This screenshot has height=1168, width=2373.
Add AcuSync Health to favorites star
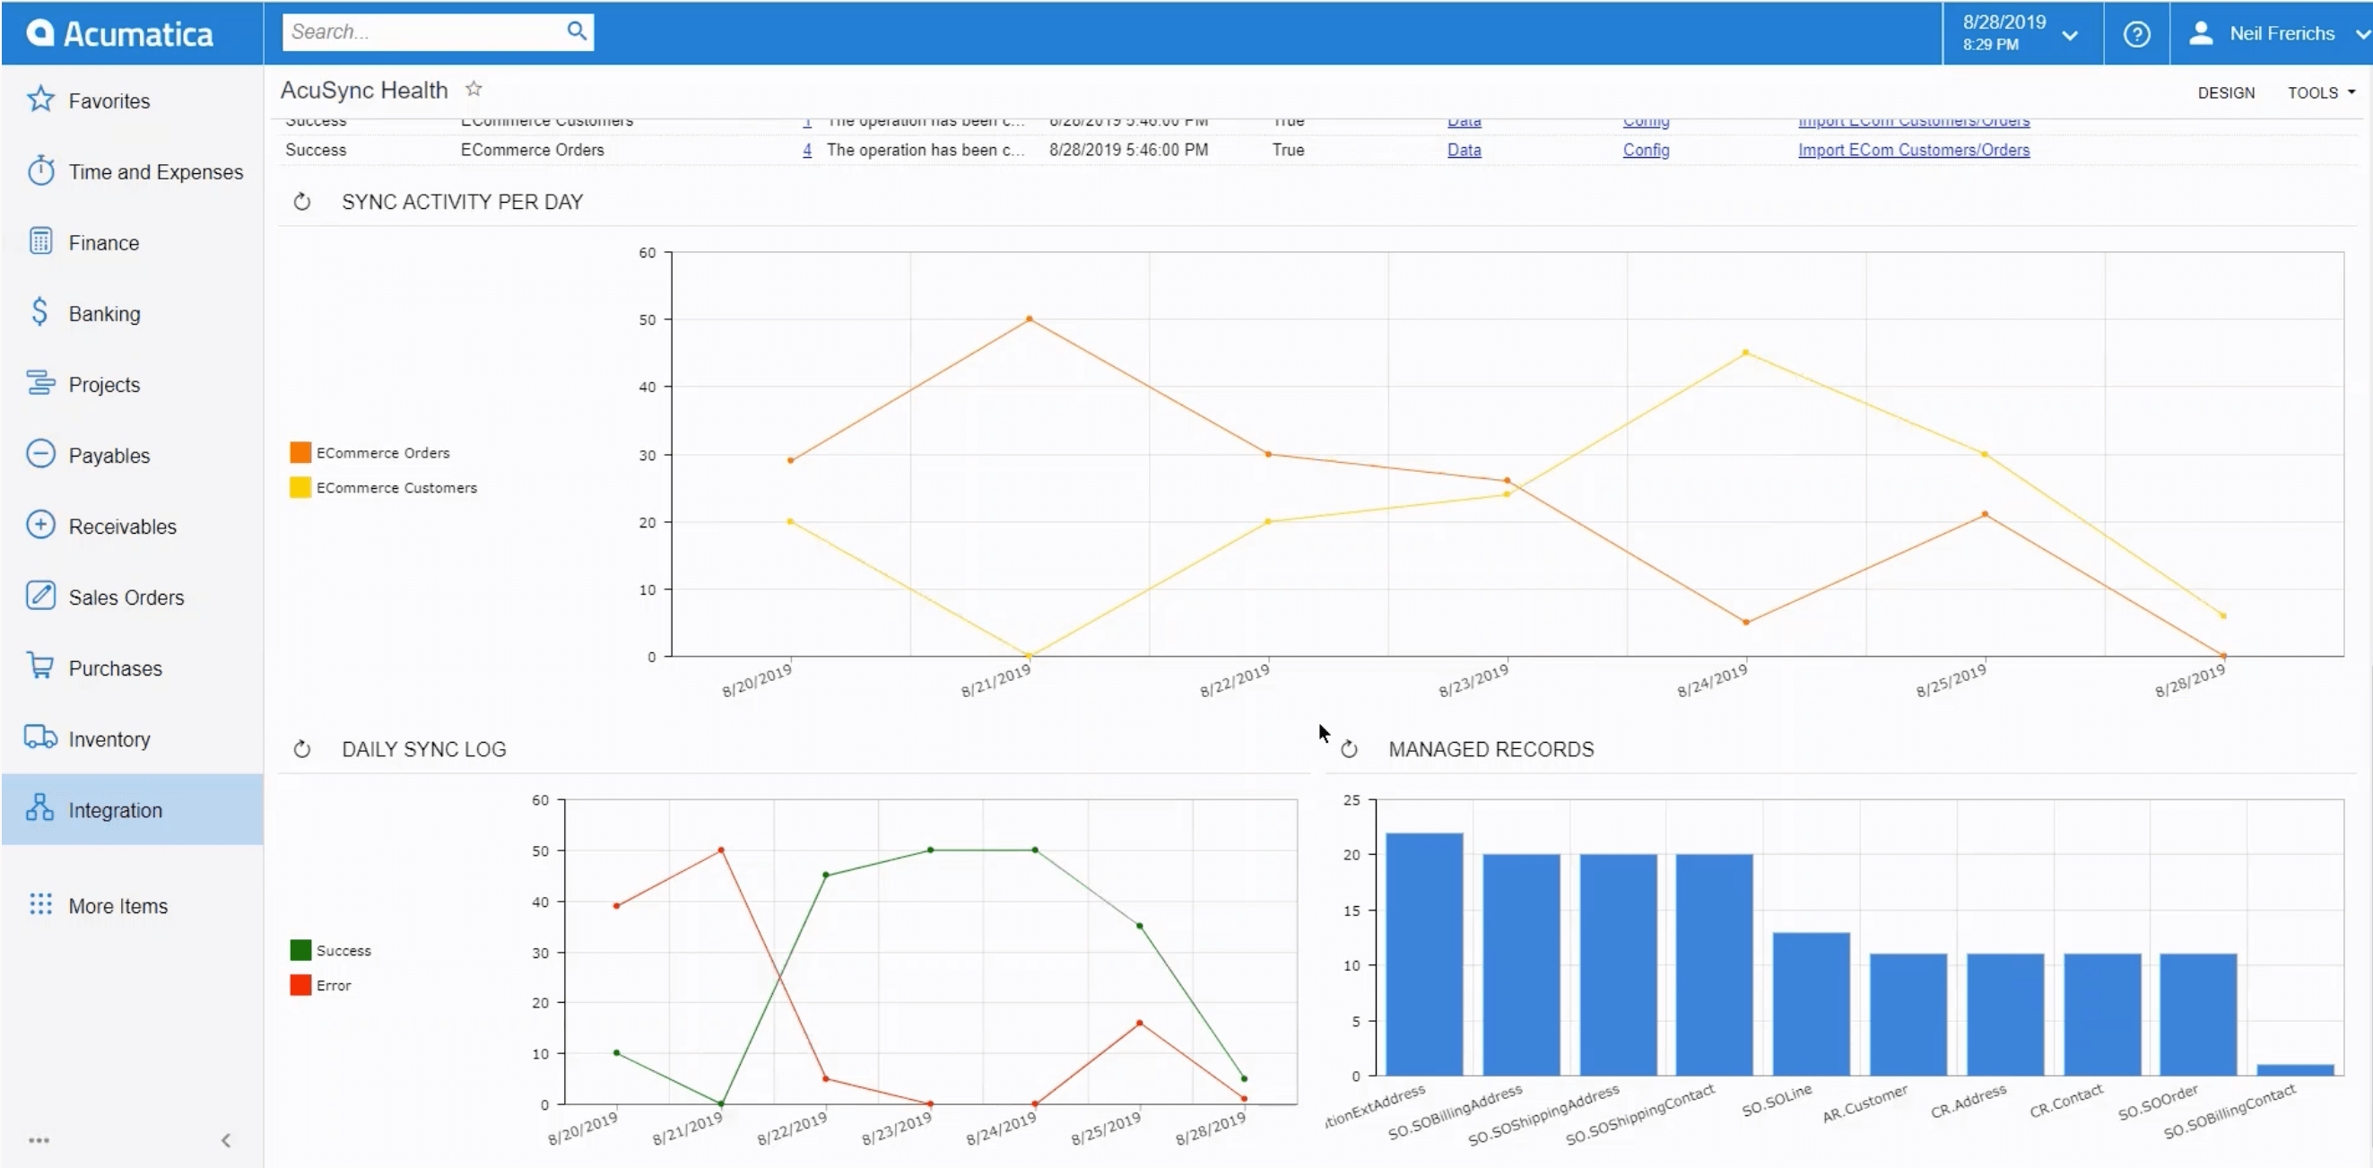(474, 90)
